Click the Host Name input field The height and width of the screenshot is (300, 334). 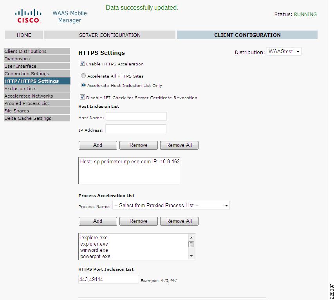pyautogui.click(x=136, y=116)
